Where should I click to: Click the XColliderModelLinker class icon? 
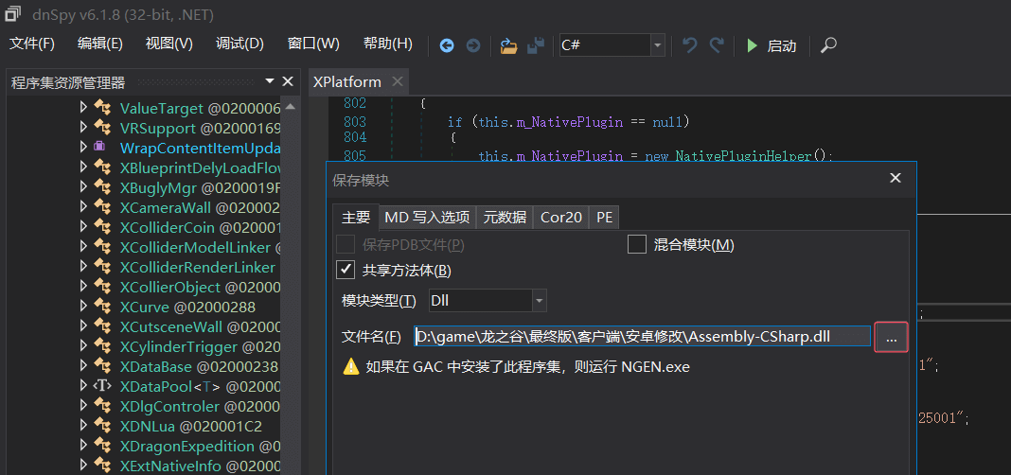[x=102, y=247]
